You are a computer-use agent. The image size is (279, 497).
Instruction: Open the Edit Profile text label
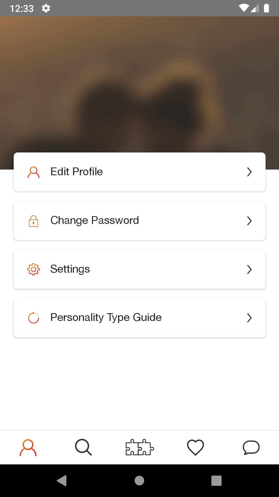tap(77, 172)
